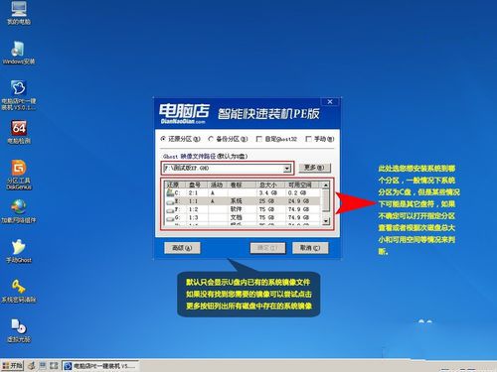Open the Windows安装 desktop icon
Viewport: 497px width, 372px height.
click(x=19, y=53)
